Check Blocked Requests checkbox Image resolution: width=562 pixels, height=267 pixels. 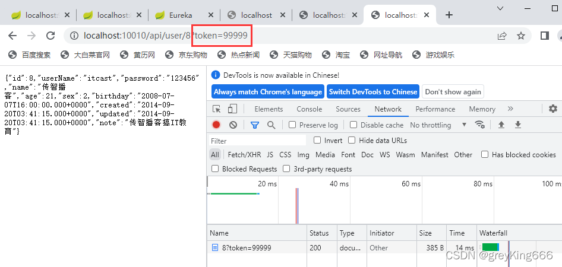(x=215, y=169)
